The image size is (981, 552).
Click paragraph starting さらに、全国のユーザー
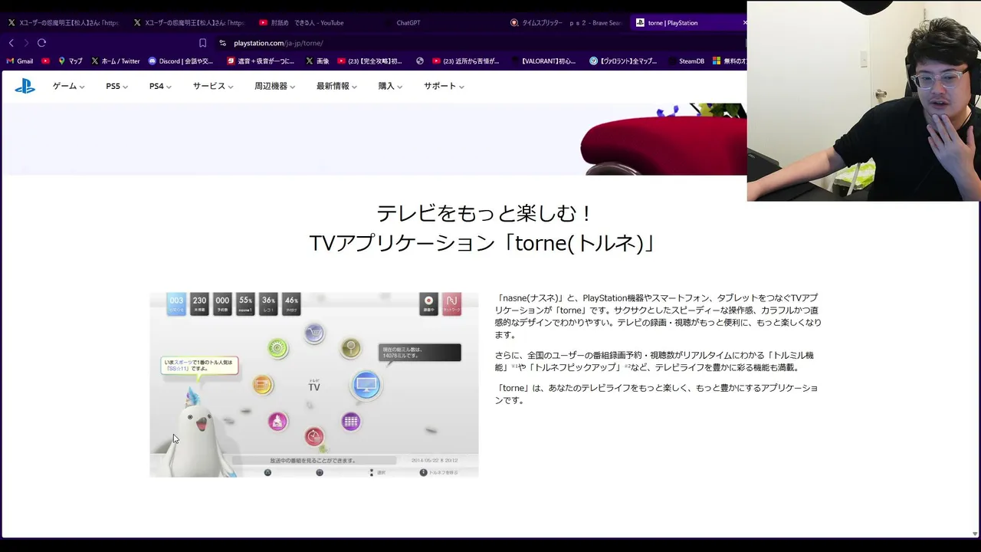655,361
